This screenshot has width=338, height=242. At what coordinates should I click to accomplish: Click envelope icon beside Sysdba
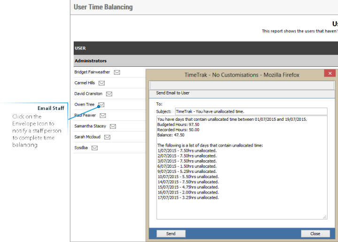click(x=95, y=148)
